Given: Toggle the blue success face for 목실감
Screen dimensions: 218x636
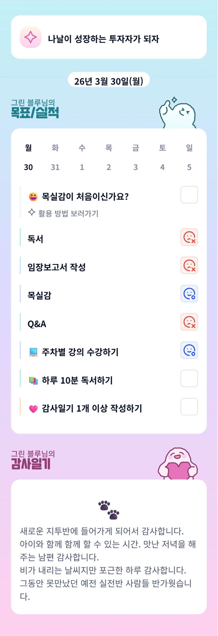Looking at the screenshot, I should point(189,294).
